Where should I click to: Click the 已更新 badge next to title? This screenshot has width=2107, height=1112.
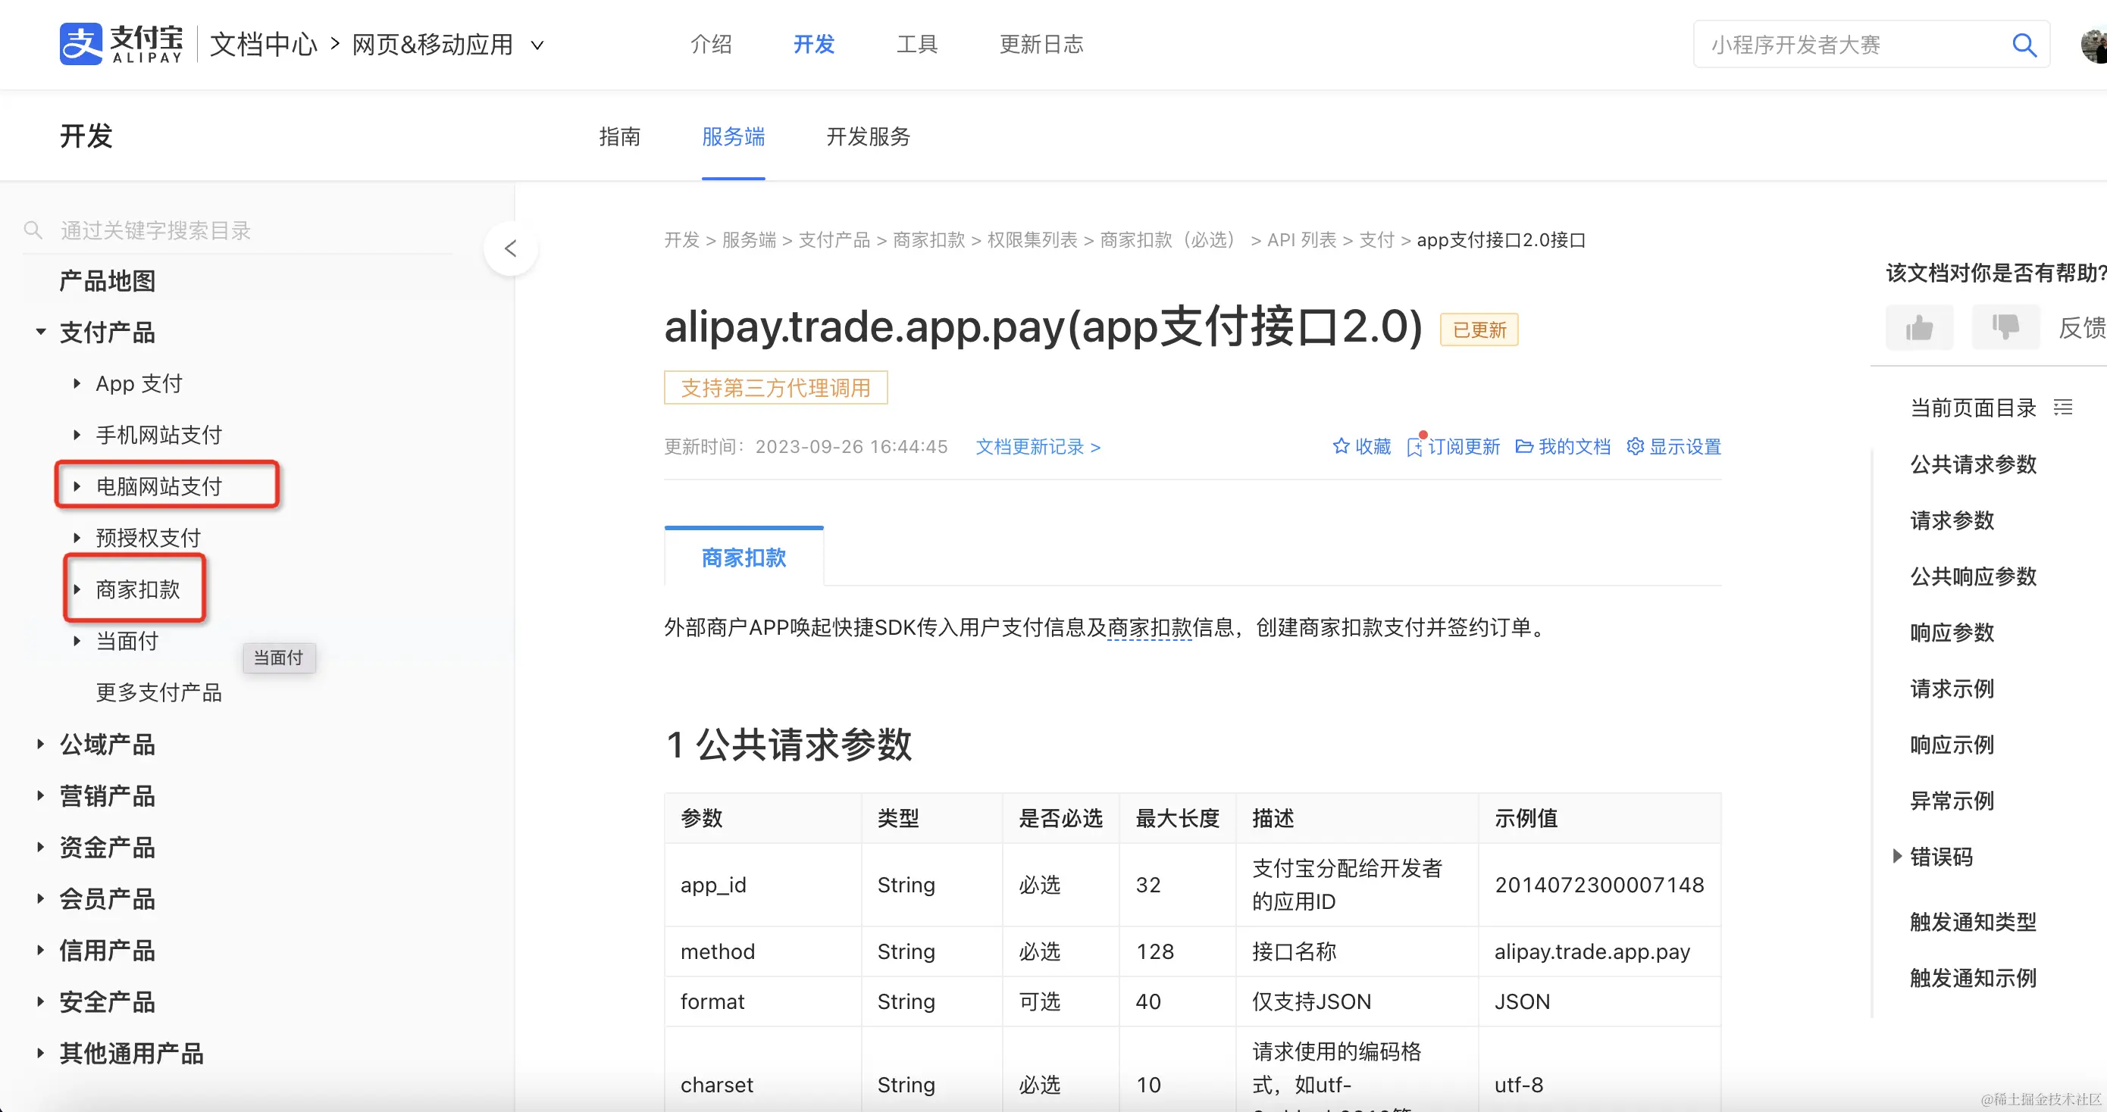click(1479, 330)
